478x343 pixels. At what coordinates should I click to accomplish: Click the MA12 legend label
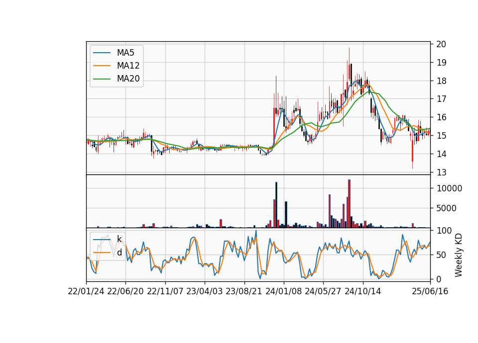(128, 66)
